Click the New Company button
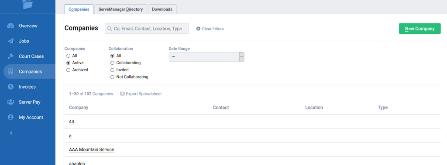 (x=419, y=29)
